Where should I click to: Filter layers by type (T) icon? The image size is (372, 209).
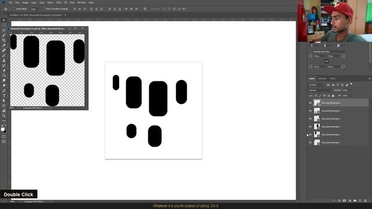(x=337, y=85)
